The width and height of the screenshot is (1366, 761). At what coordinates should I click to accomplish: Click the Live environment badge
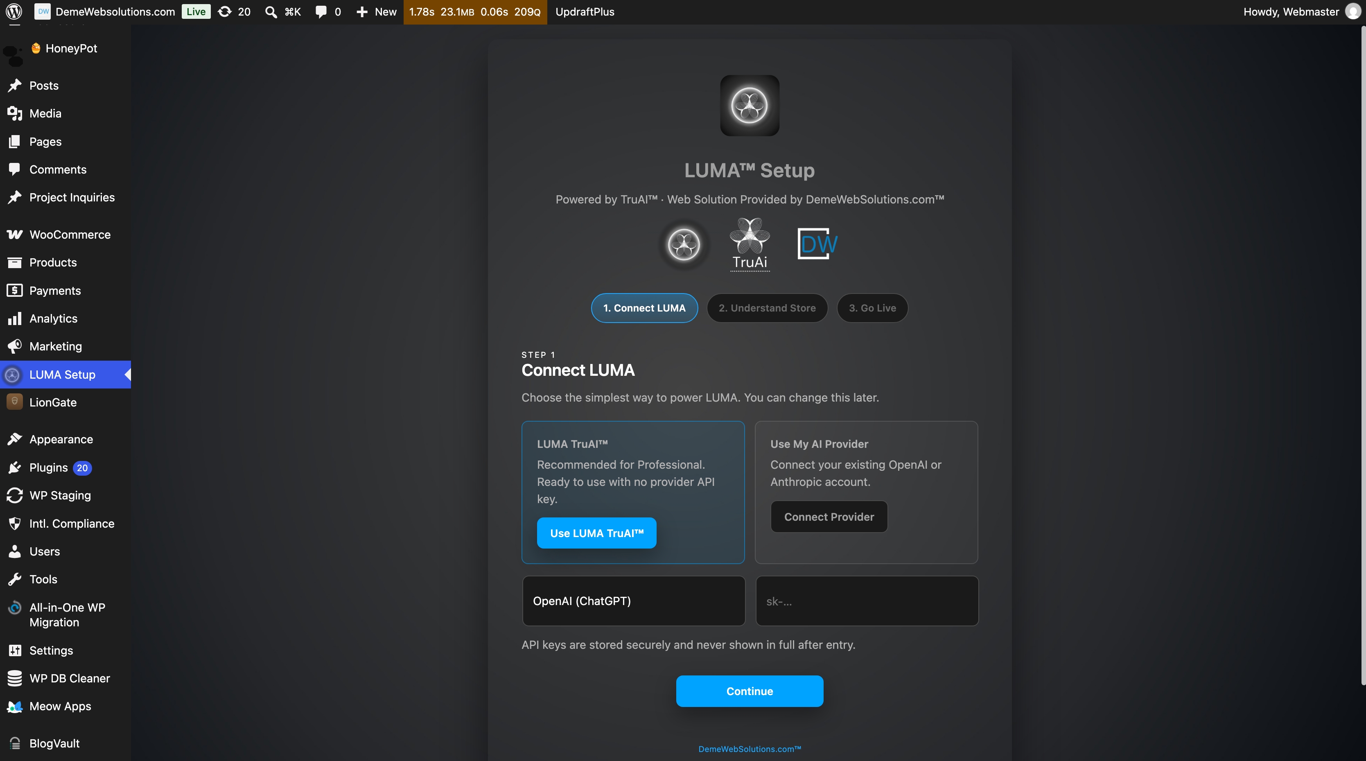196,12
